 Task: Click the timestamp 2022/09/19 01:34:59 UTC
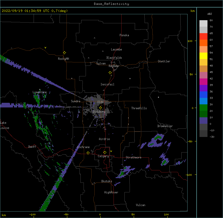pos(26,11)
